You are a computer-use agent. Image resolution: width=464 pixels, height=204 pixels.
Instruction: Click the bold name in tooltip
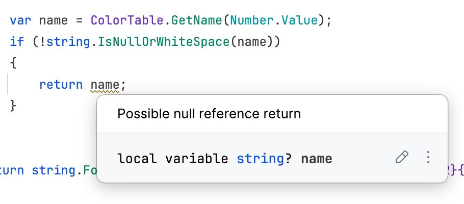pos(317,159)
